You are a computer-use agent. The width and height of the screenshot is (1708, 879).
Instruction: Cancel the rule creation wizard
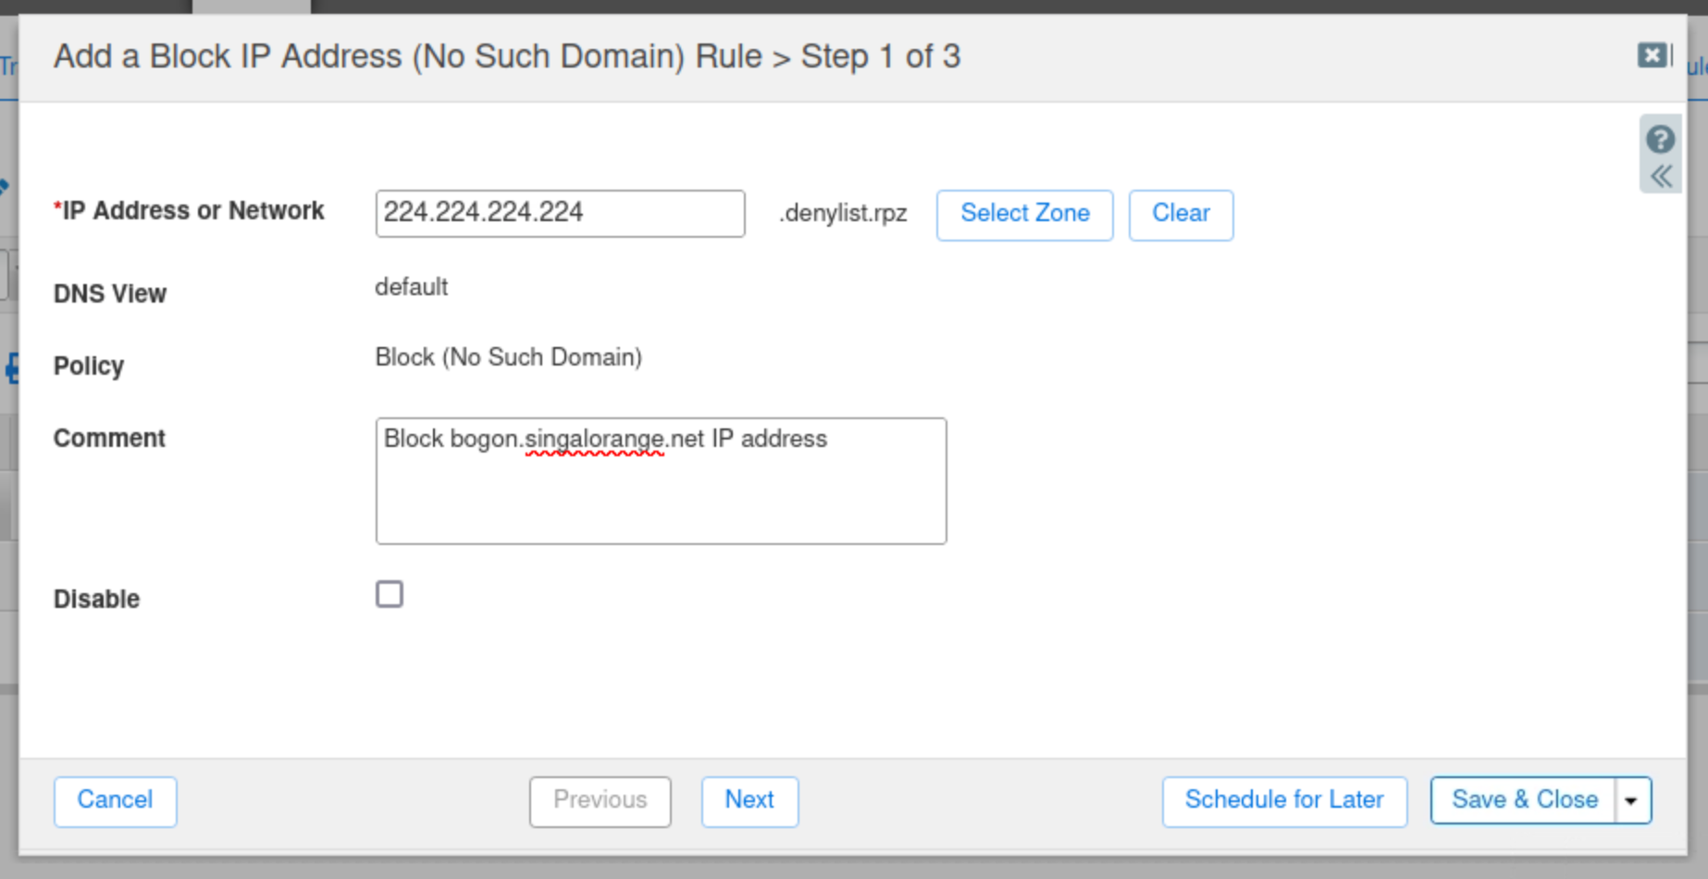pos(115,800)
